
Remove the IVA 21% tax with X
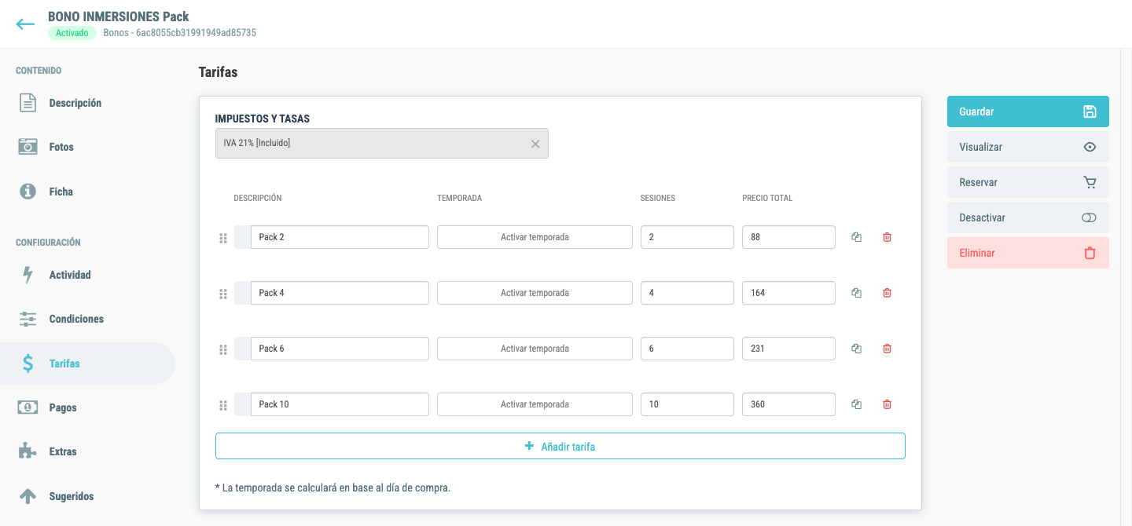535,144
